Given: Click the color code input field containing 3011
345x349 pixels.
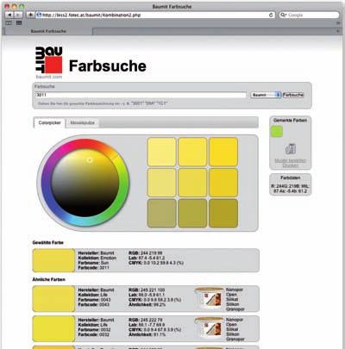Looking at the screenshot, I should tap(141, 95).
